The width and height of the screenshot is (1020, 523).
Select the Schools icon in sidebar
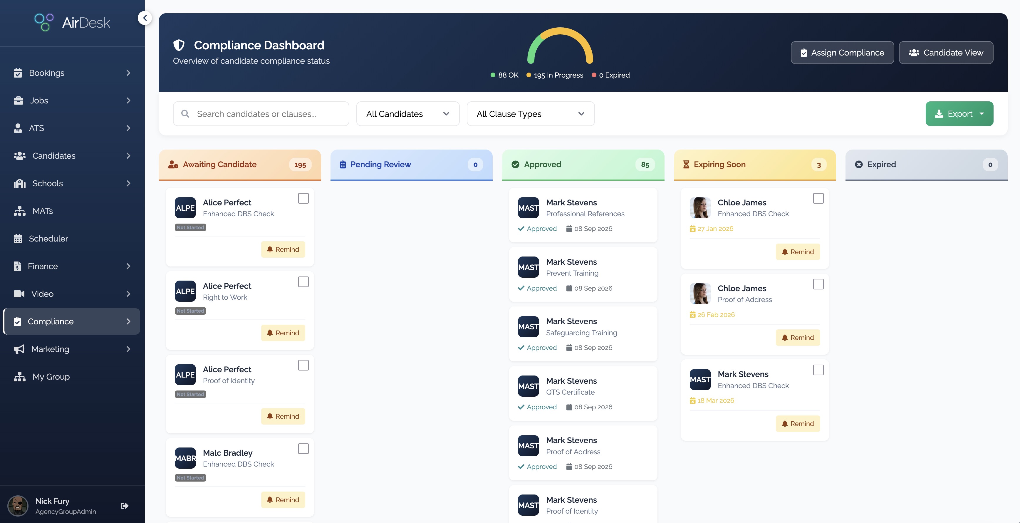coord(19,183)
